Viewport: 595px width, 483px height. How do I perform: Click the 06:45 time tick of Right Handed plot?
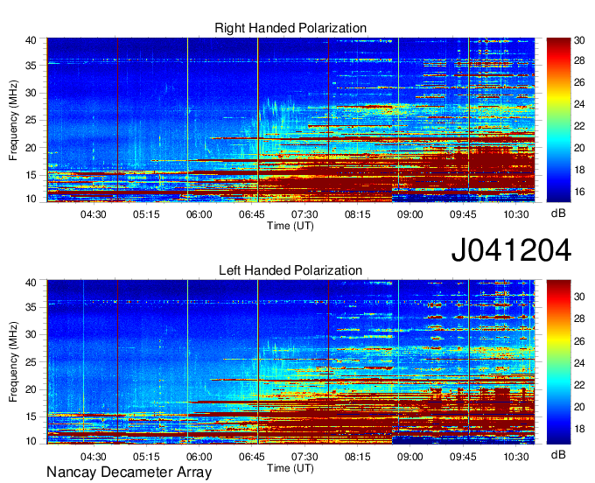pyautogui.click(x=252, y=214)
